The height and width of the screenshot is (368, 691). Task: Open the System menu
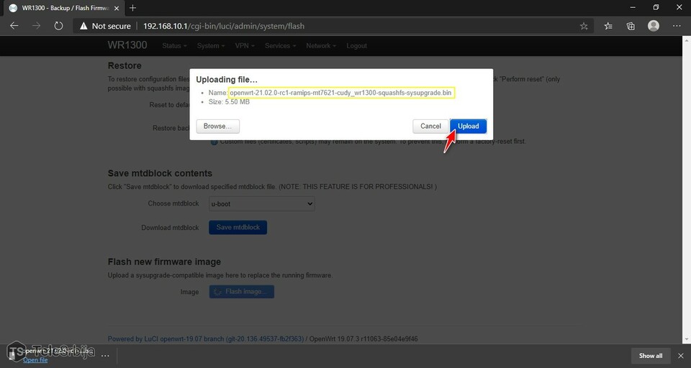(x=211, y=46)
